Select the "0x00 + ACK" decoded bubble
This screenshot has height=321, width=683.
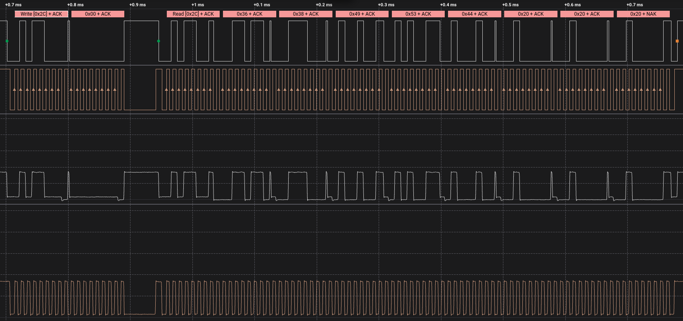tap(98, 14)
